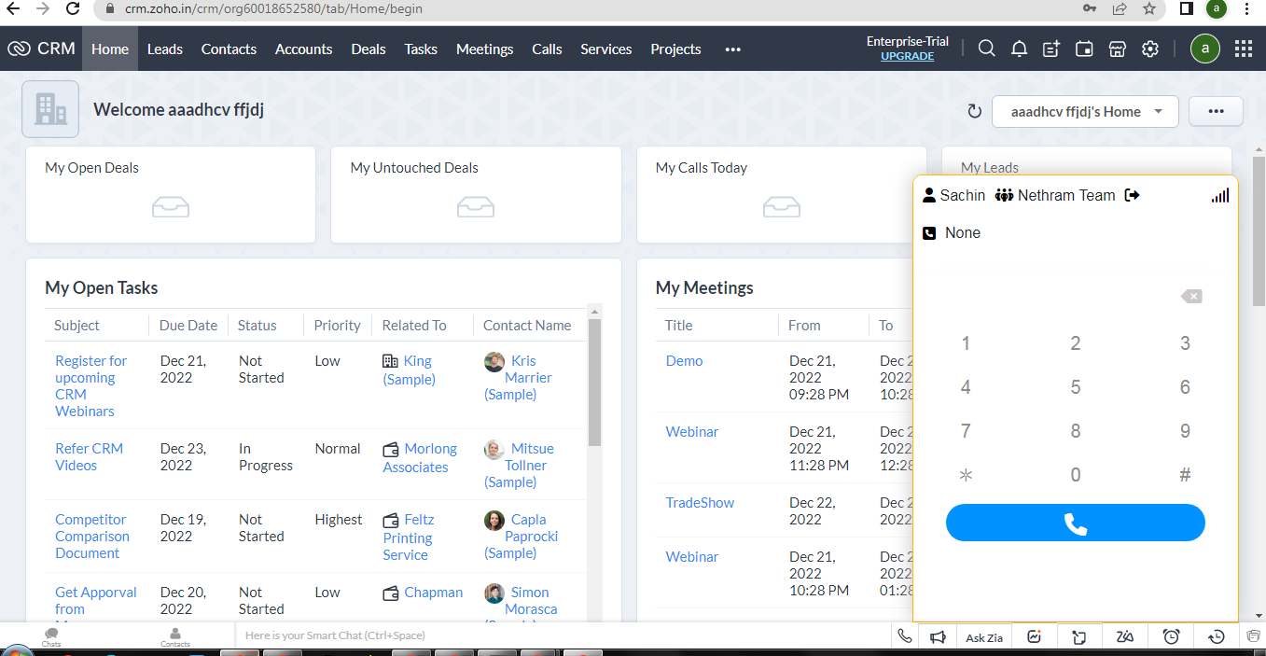Open the notifications bell icon
Screen dimensions: 1266x656
1019,49
